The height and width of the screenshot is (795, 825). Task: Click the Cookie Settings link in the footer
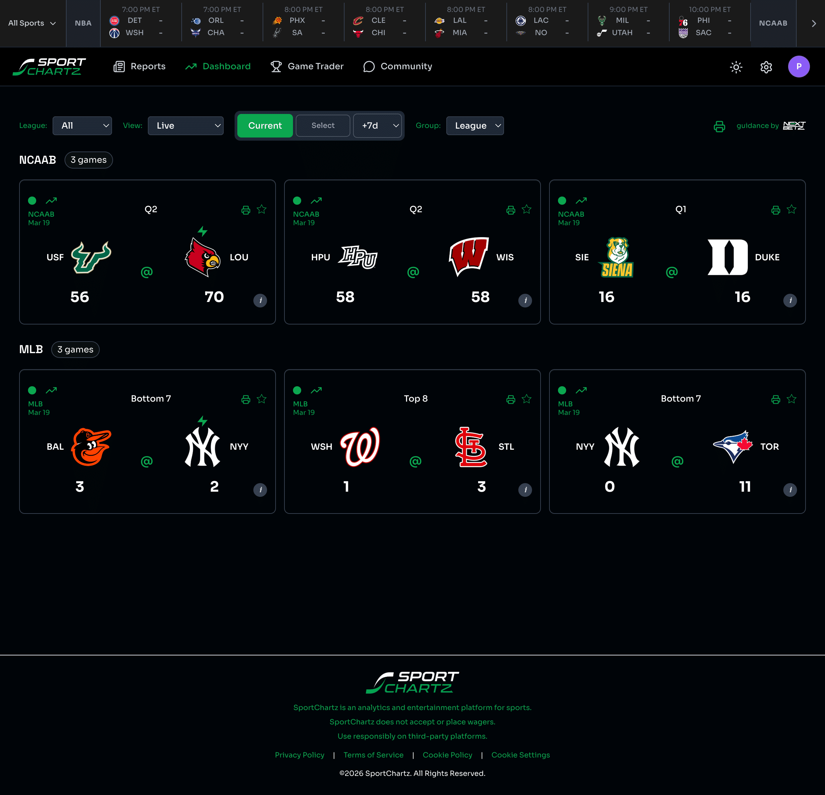coord(521,755)
